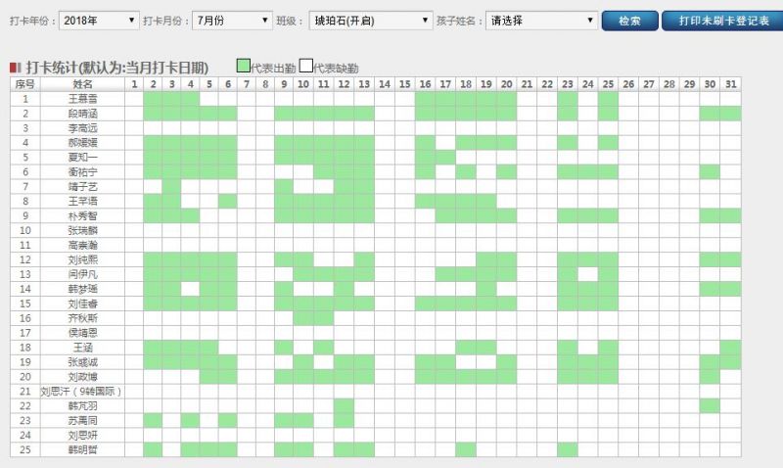Viewport: 783px width, 468px height.
Task: Click the name in row 25
Action: pyautogui.click(x=82, y=449)
